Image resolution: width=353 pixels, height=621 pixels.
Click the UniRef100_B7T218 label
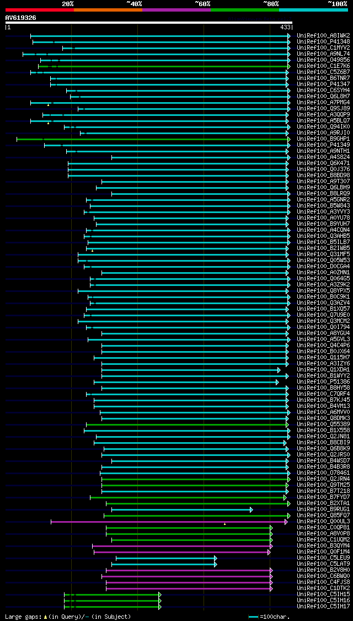coord(323,491)
